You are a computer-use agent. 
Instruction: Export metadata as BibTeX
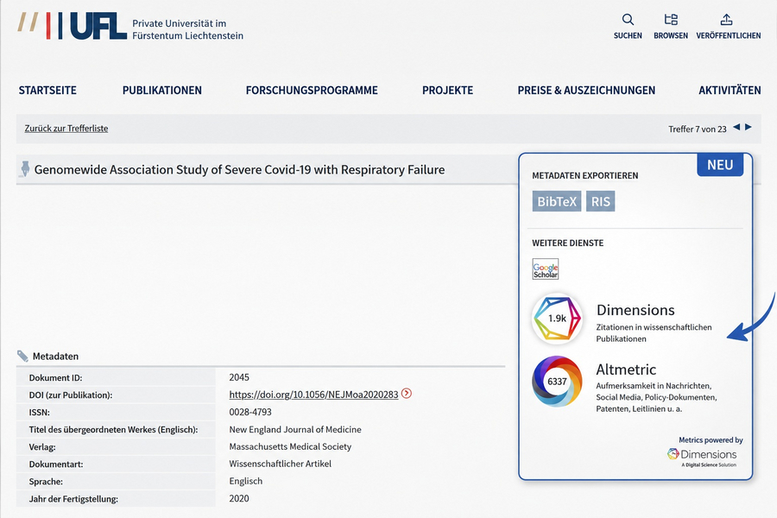click(x=557, y=201)
